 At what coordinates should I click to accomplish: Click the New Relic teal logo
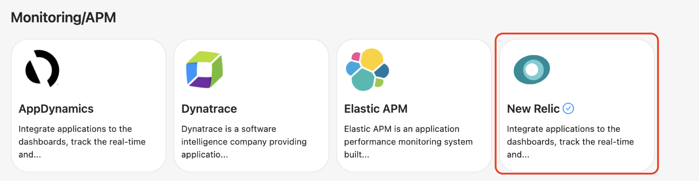532,70
